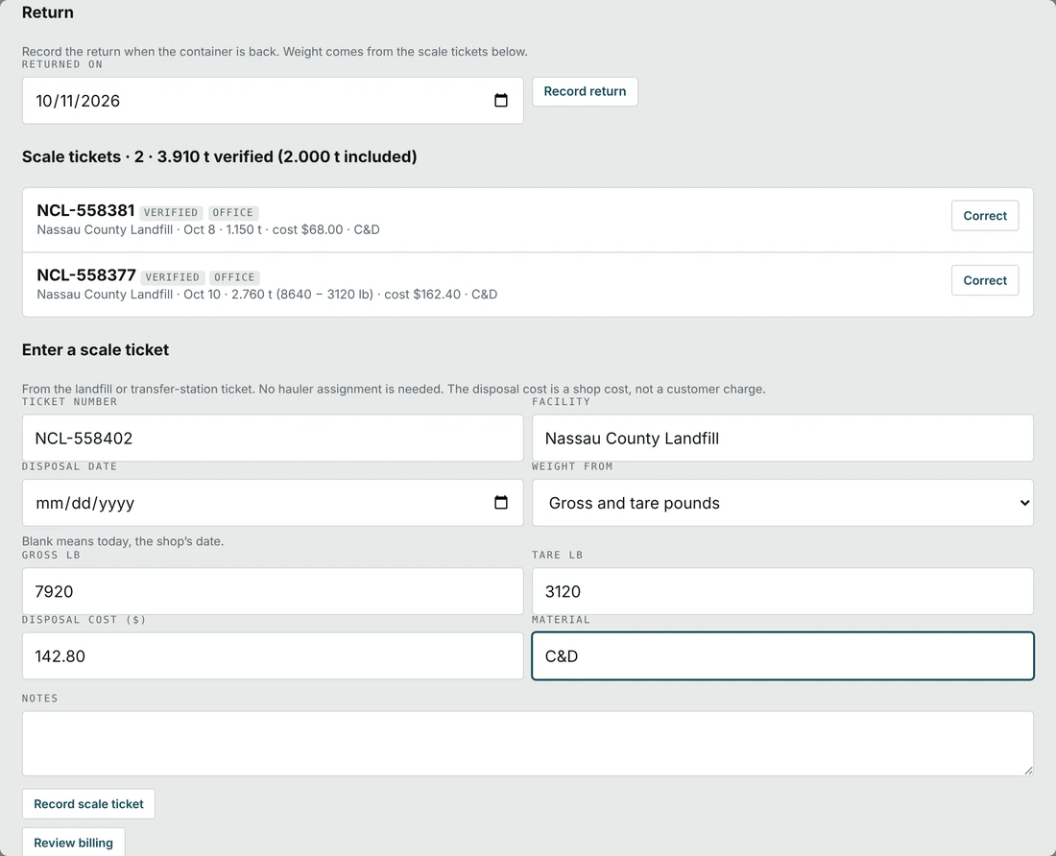Image resolution: width=1056 pixels, height=856 pixels.
Task: Click Record scale ticket button
Action: 88,804
